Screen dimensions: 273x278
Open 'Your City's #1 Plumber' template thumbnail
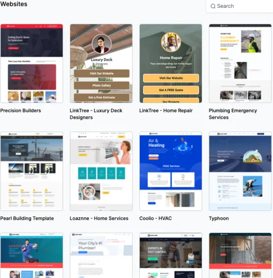coord(101,255)
